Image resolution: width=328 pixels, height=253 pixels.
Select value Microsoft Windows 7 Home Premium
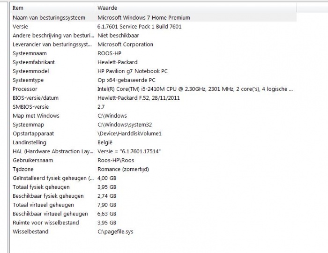point(144,17)
